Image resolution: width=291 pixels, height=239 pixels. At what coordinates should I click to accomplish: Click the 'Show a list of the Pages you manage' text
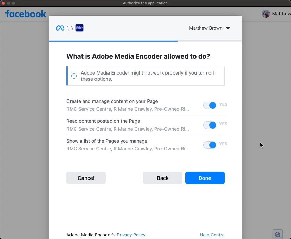(x=107, y=141)
